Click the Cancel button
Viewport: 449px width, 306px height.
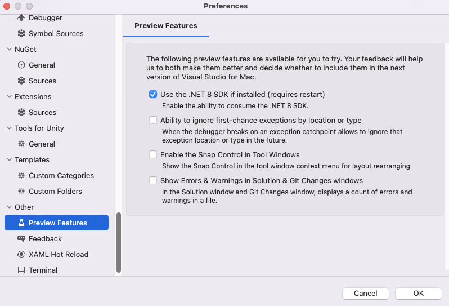coord(365,294)
